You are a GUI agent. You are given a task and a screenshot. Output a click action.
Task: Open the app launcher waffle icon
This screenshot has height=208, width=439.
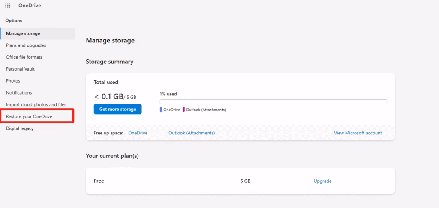[x=8, y=6]
